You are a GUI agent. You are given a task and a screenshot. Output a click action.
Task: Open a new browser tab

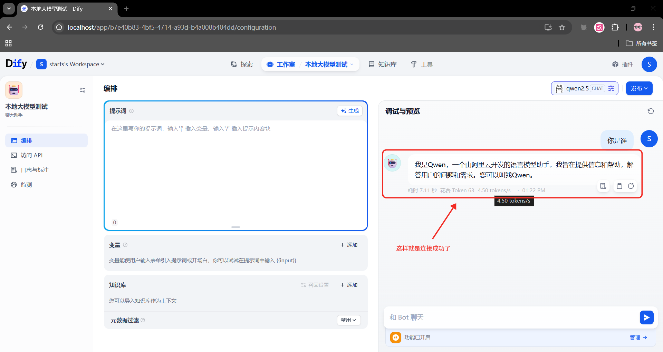(x=126, y=9)
